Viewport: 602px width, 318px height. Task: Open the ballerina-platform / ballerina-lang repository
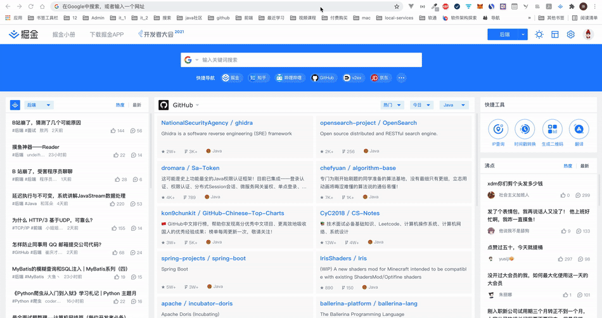tap(369, 303)
